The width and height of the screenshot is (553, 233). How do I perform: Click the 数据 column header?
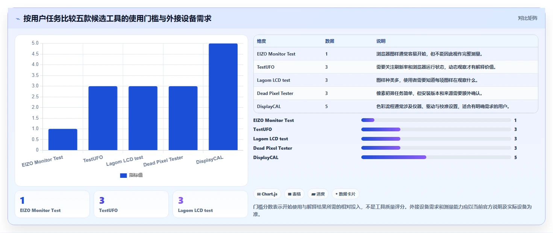point(330,41)
